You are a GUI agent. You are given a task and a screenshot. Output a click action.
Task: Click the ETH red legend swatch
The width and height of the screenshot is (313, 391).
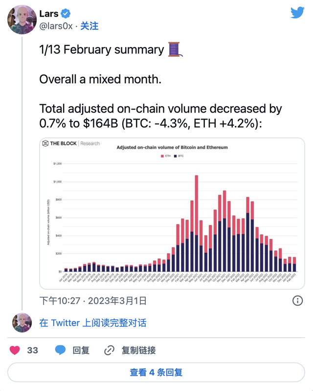pos(162,156)
